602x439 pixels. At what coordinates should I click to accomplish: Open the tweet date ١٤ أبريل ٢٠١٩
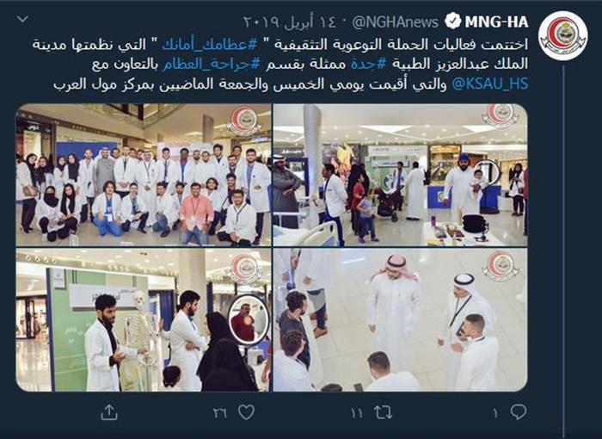[290, 22]
